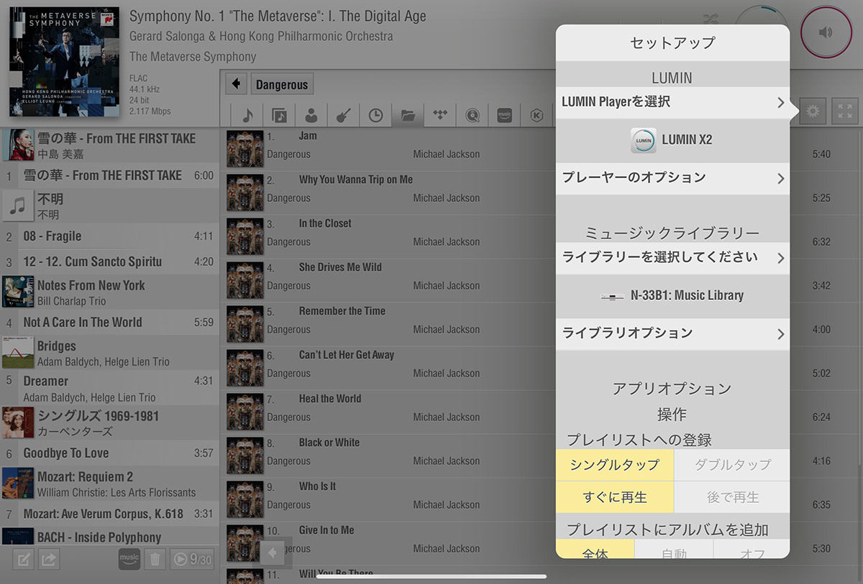Show recently added via clock icon
863x584 pixels.
(x=375, y=115)
